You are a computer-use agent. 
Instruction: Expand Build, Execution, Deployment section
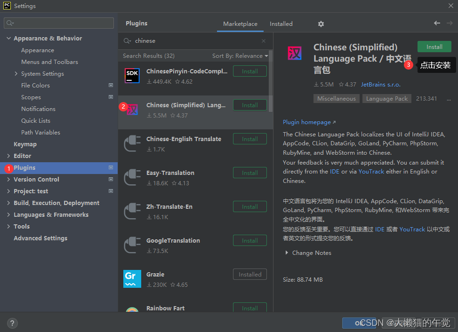pos(8,203)
